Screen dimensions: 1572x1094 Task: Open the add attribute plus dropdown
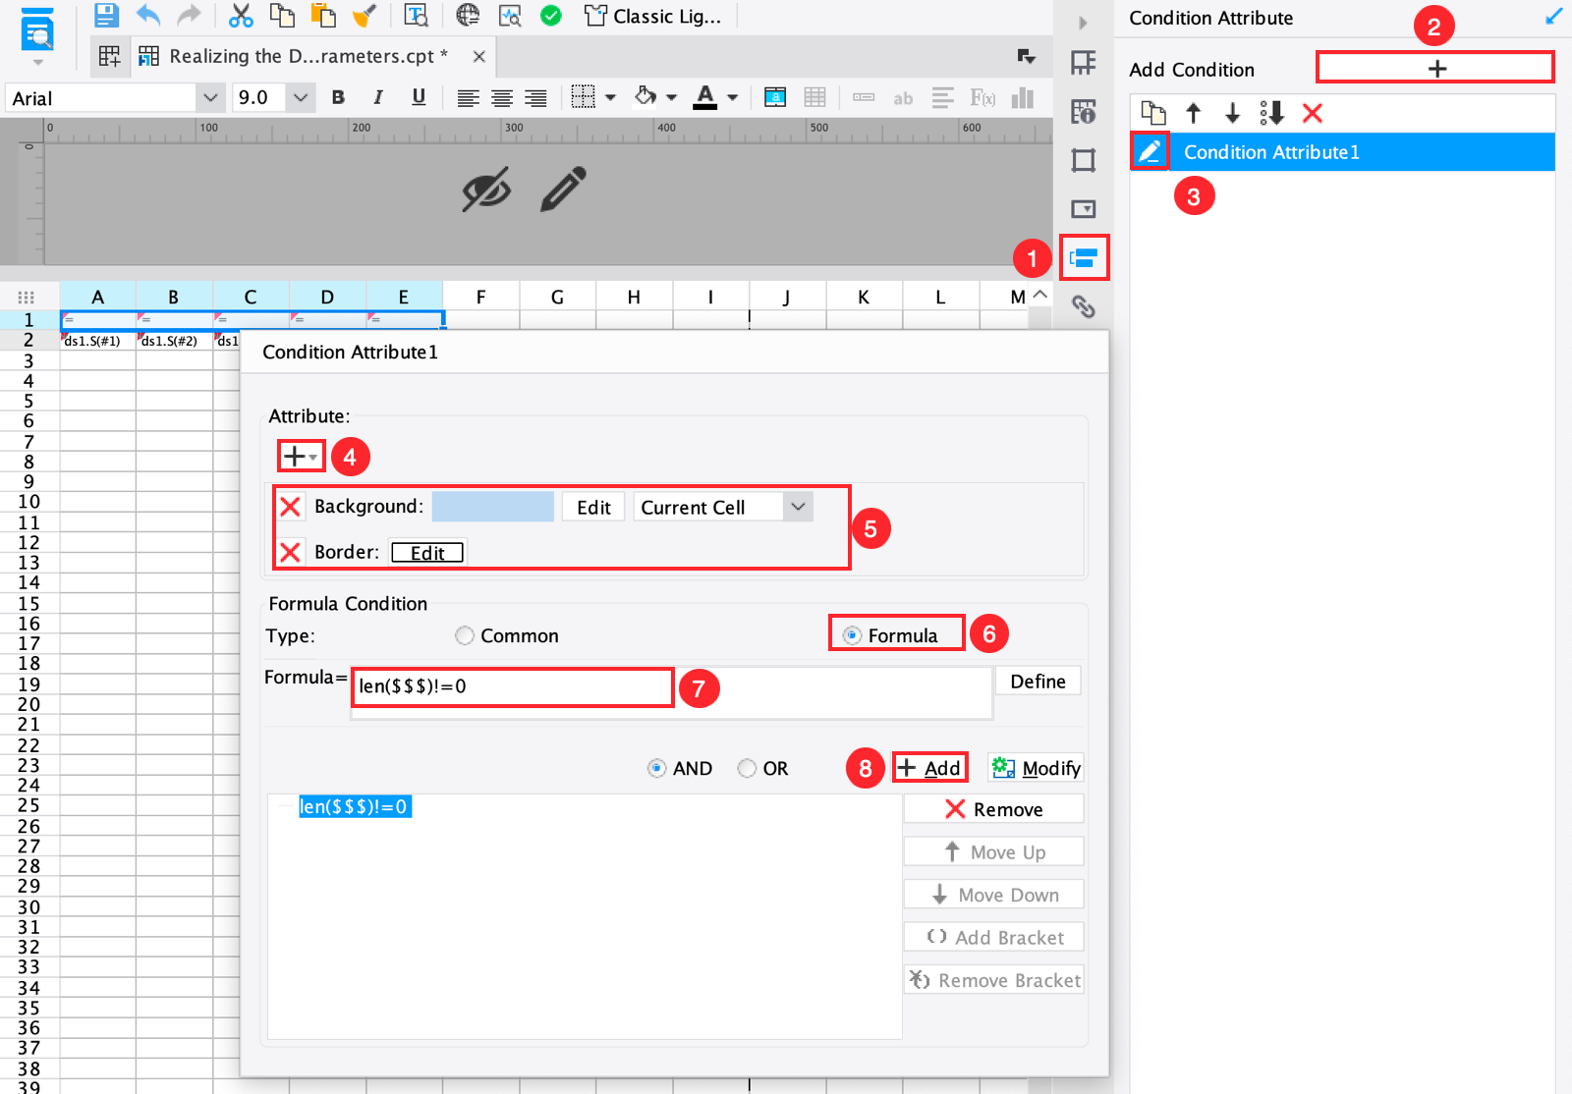point(300,457)
